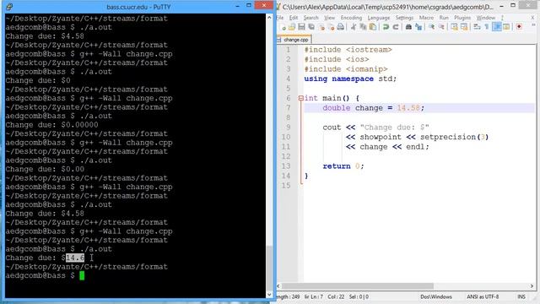Click setprecision(3) in line 10
Image resolution: width=540 pixels, height=304 pixels.
pos(454,137)
